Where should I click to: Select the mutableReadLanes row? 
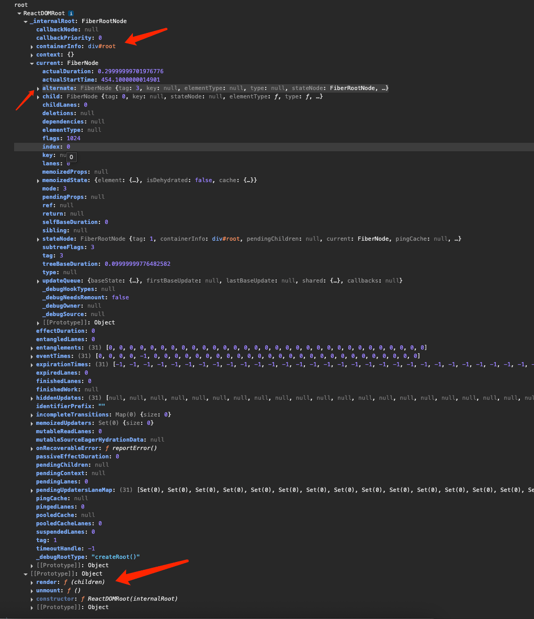[x=69, y=432]
